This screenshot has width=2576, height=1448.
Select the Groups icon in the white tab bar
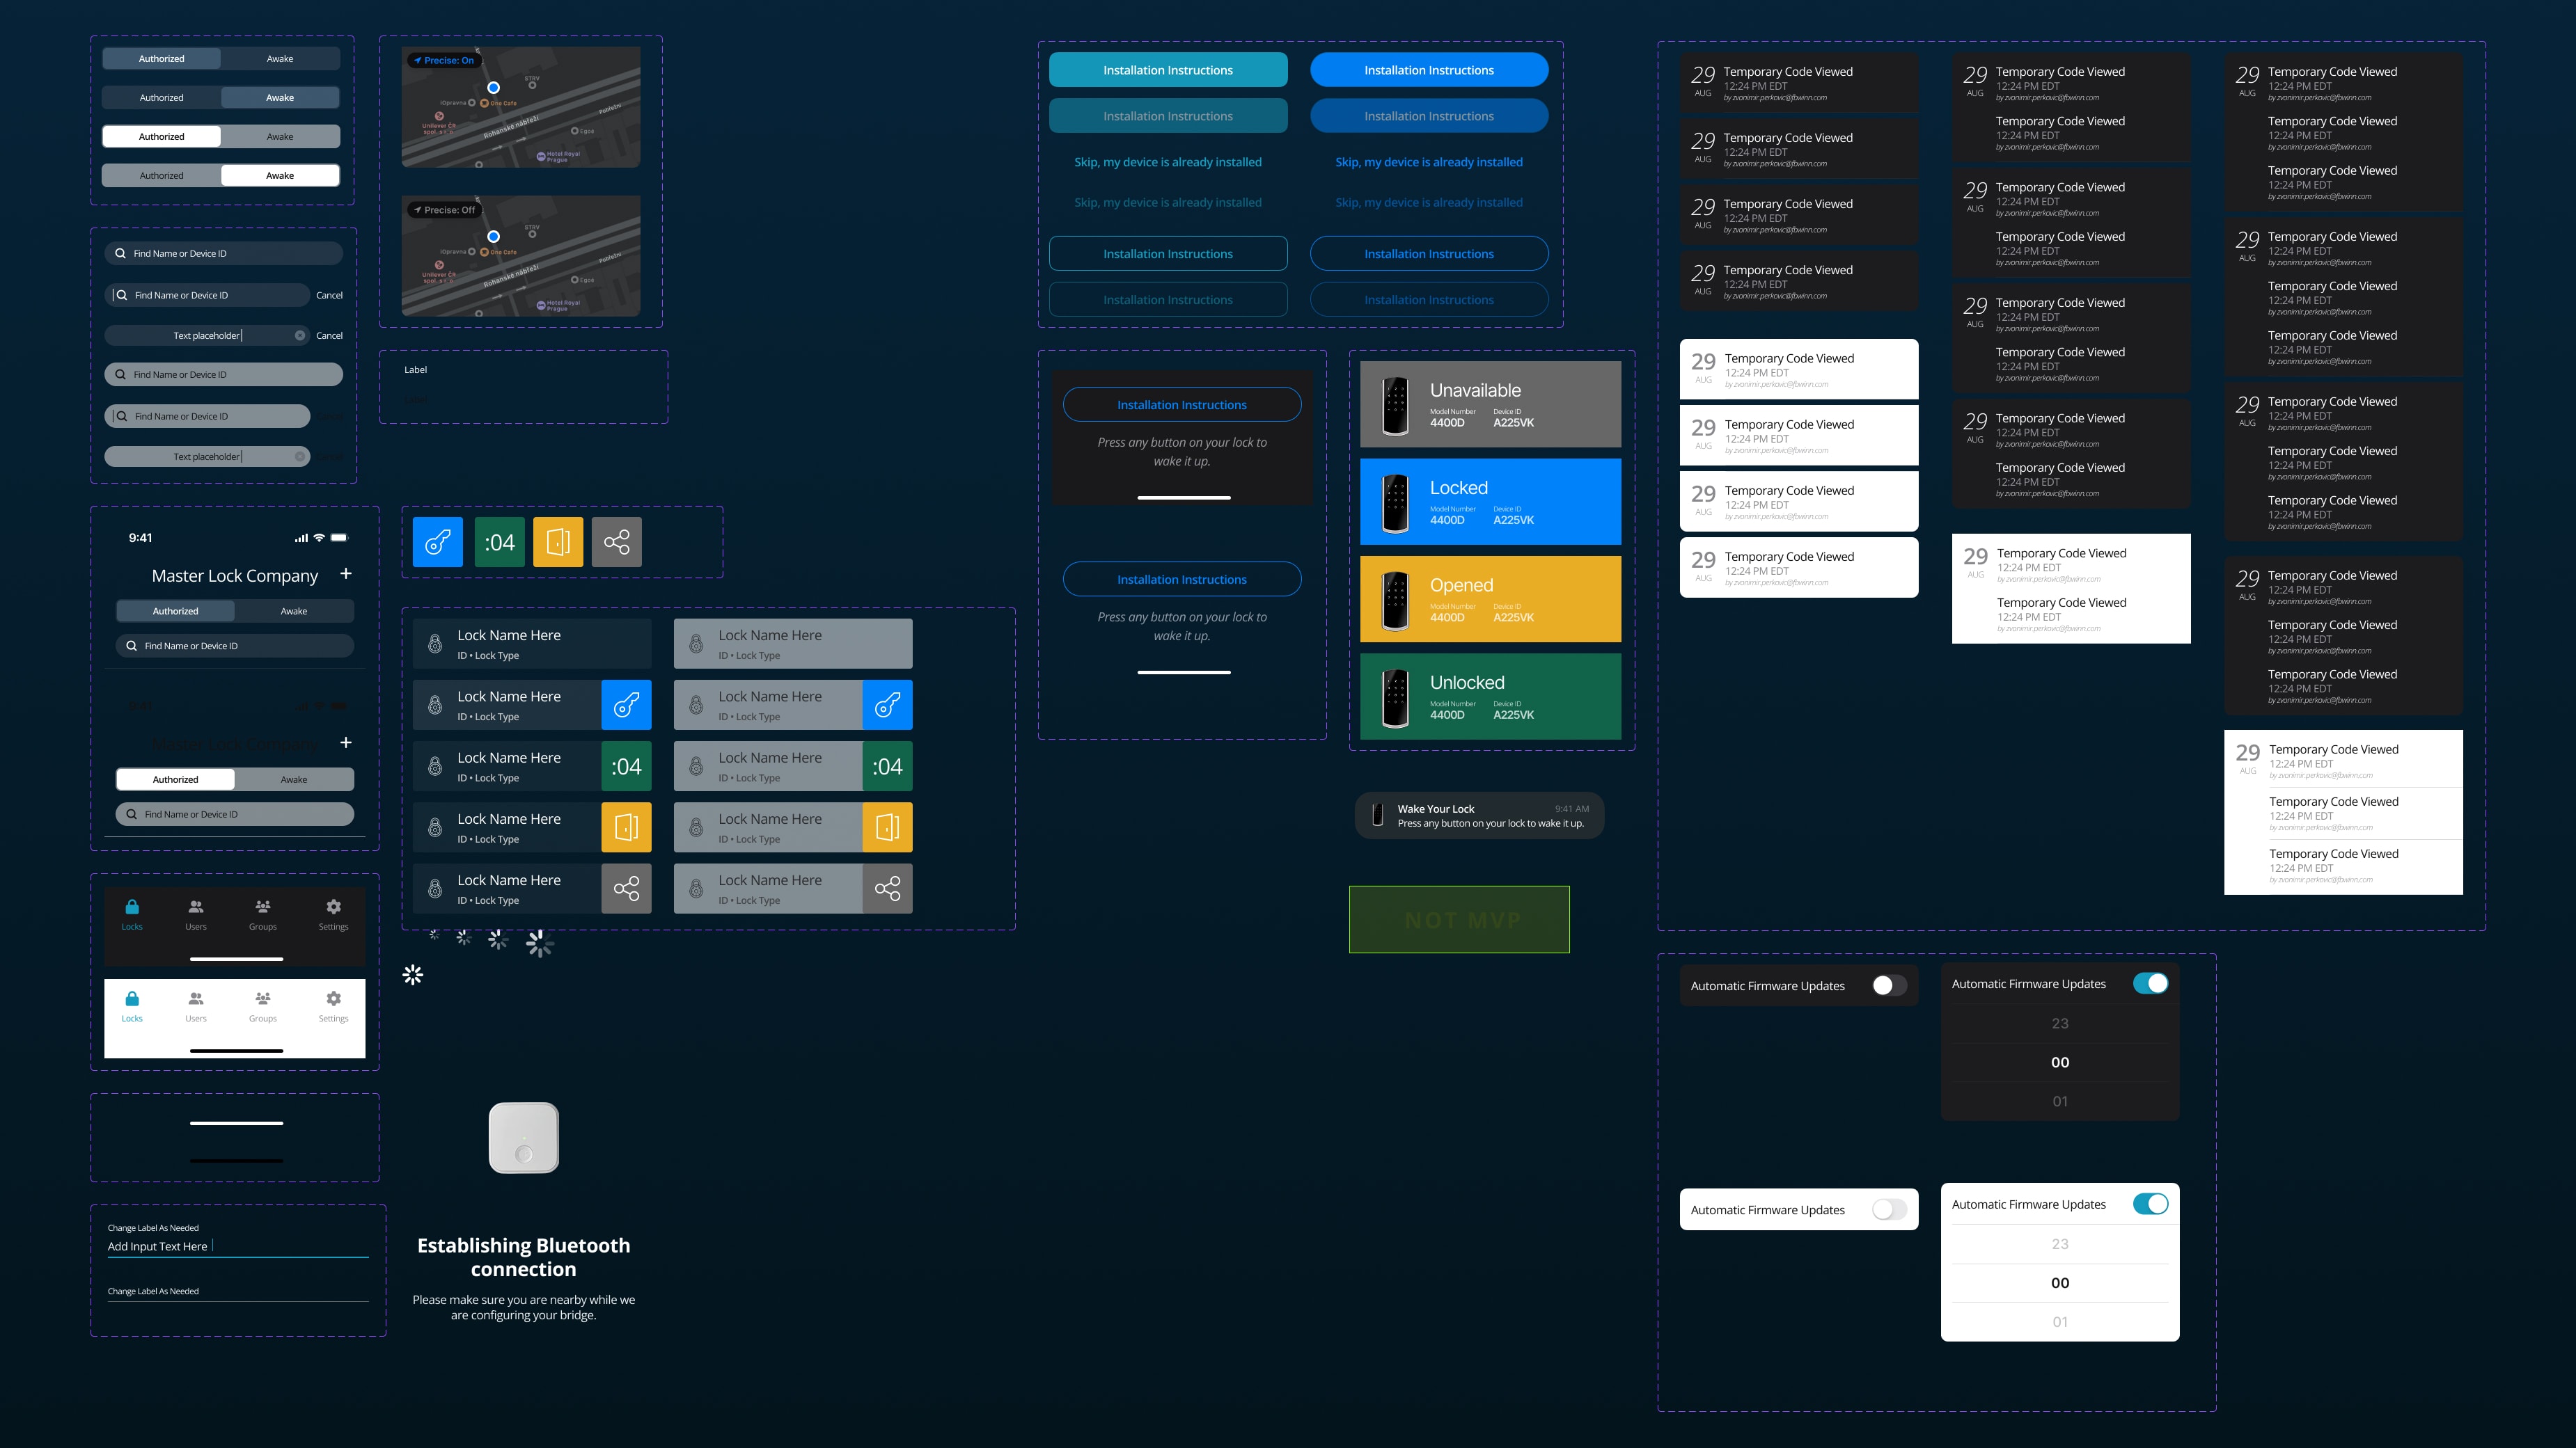(x=263, y=999)
